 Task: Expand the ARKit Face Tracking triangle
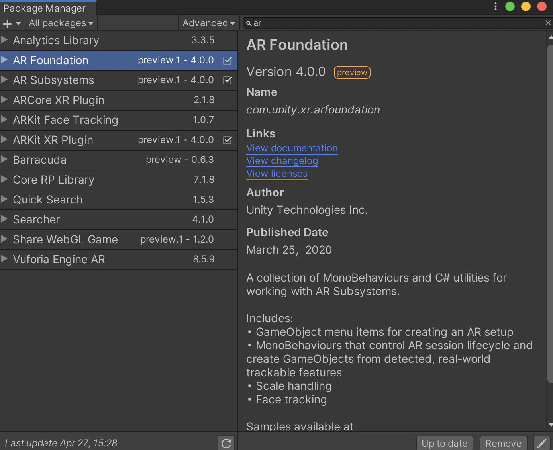point(4,119)
